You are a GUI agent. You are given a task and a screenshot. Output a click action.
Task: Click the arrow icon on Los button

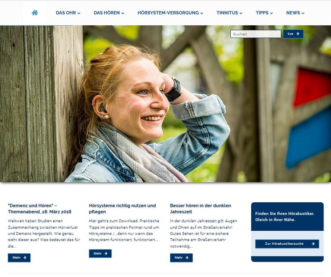click(297, 34)
